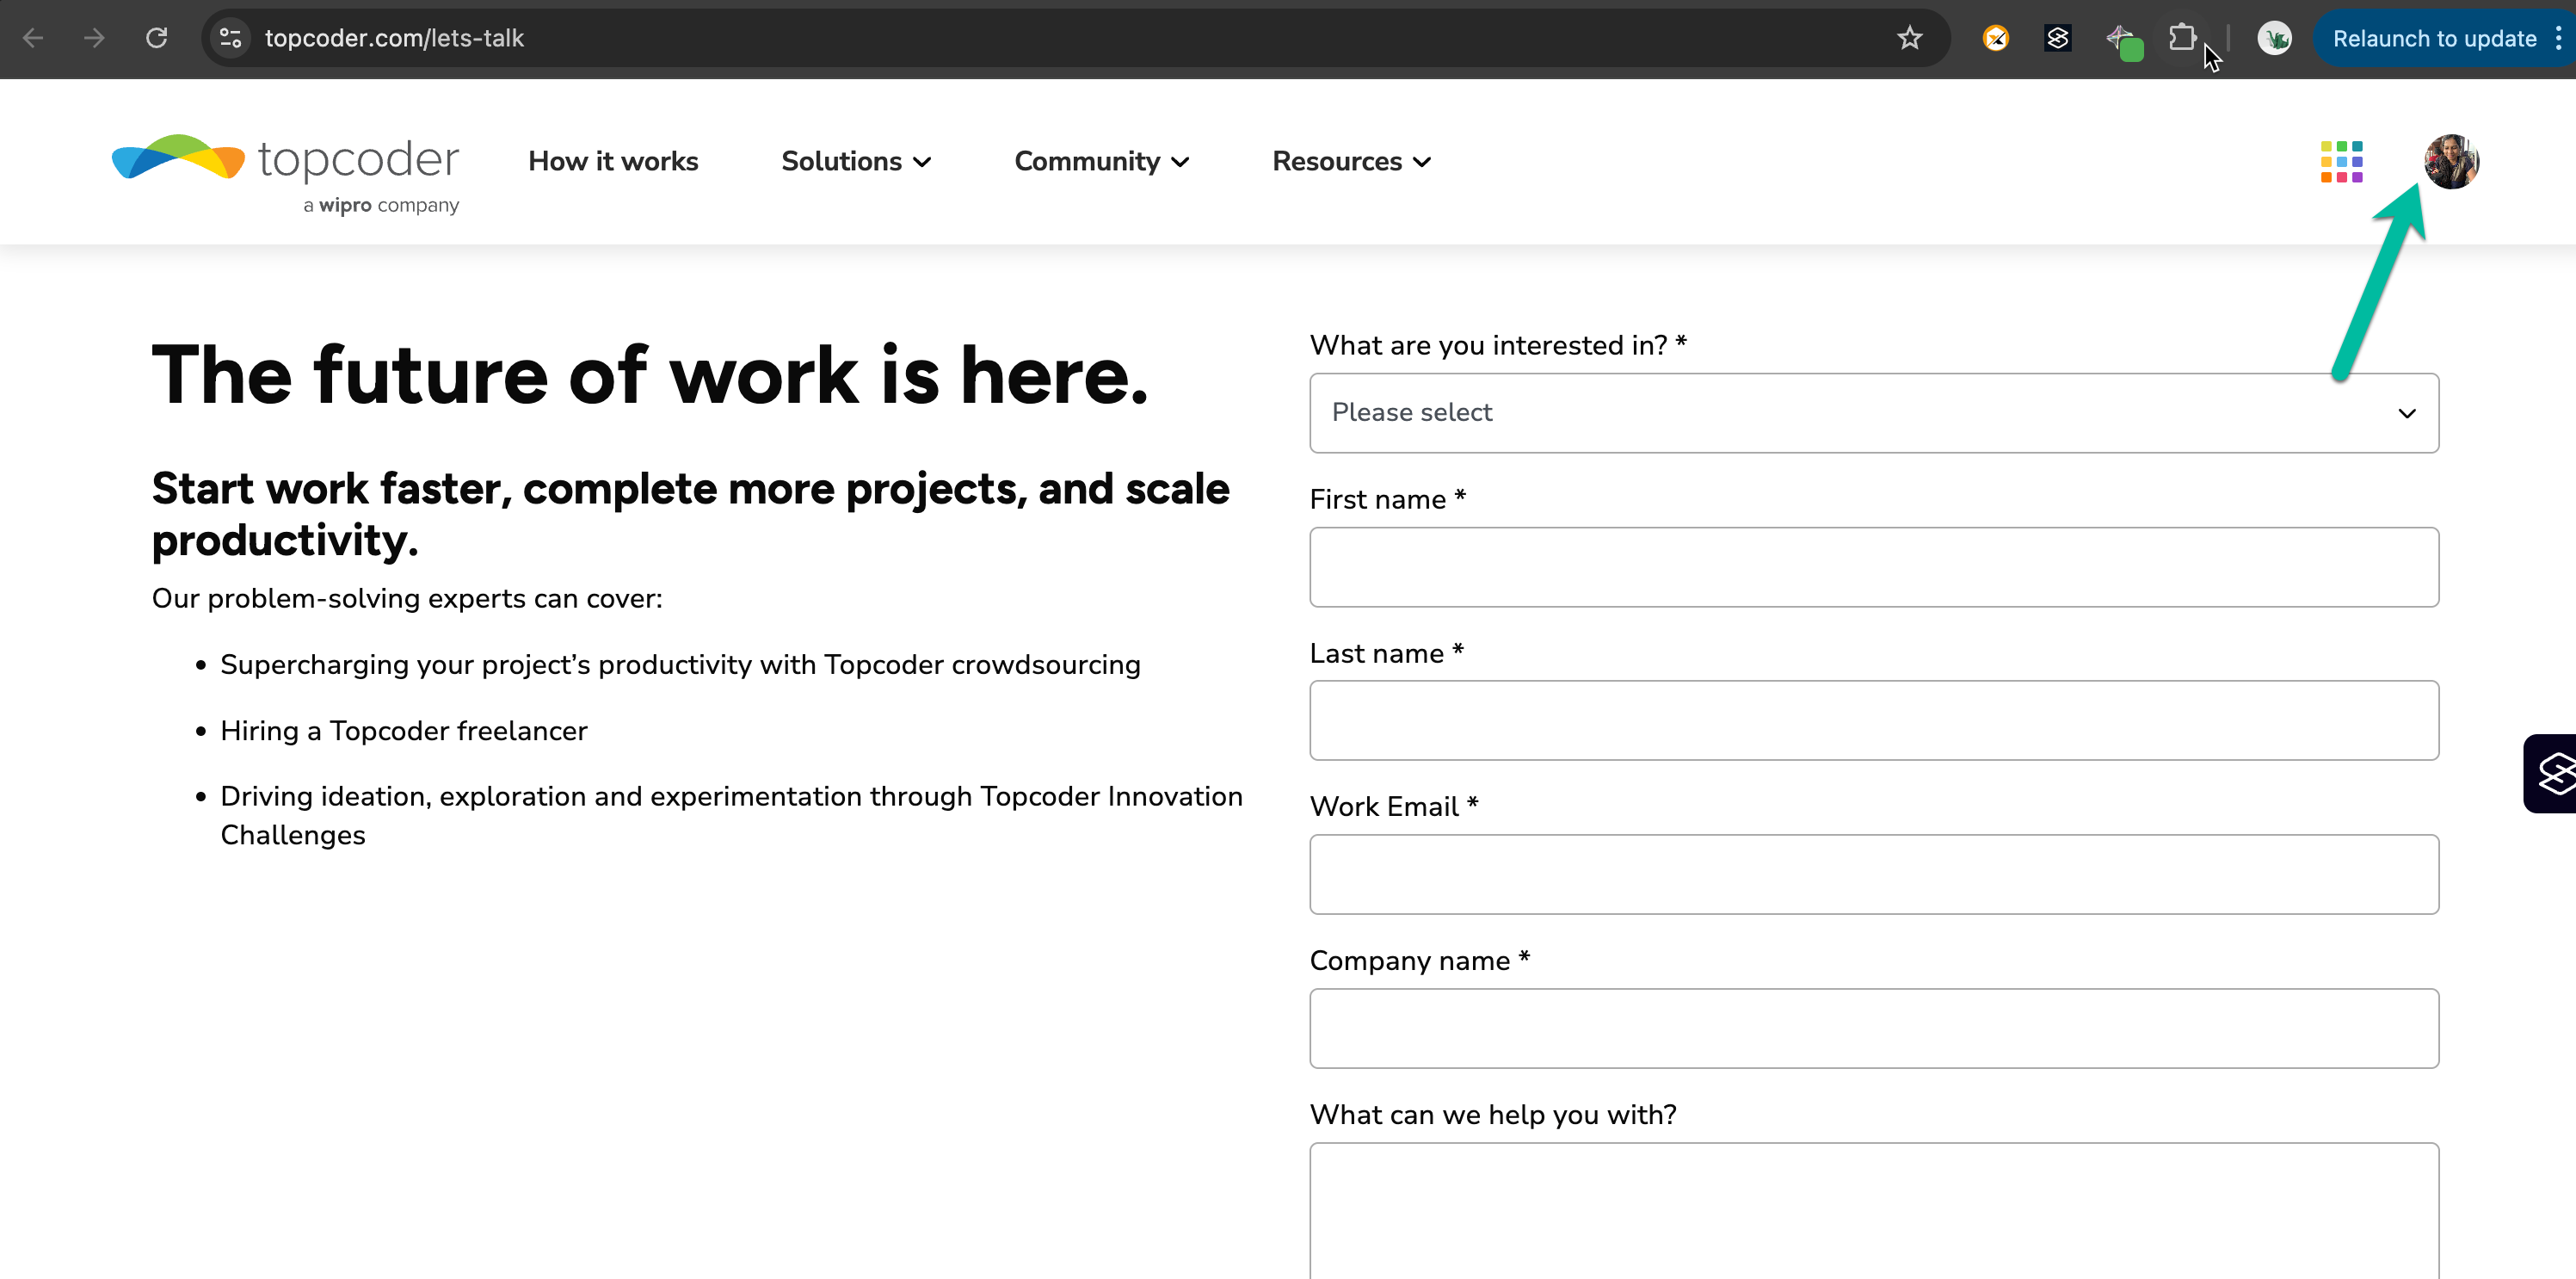
Task: Click into the Last name field
Action: (1873, 720)
